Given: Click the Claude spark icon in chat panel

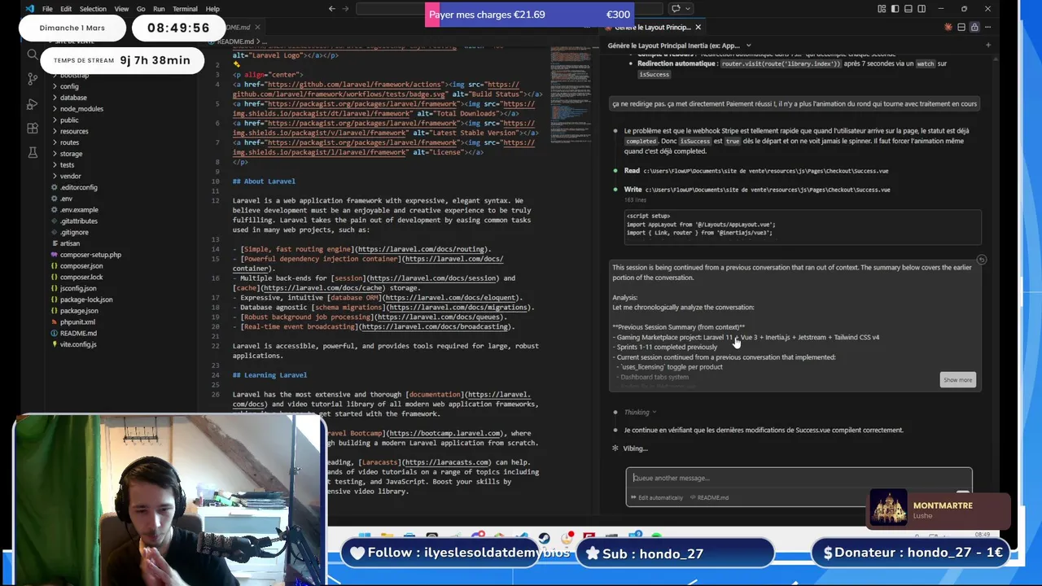Looking at the screenshot, I should (x=948, y=27).
